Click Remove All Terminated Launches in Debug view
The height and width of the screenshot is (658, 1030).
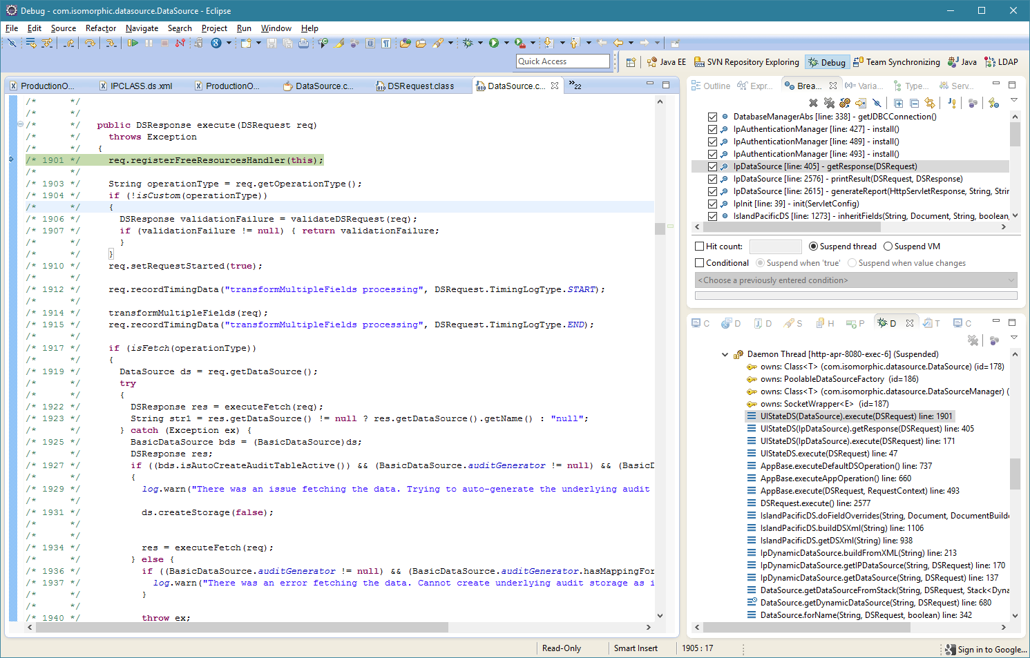point(973,340)
